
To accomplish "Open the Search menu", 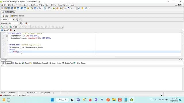I will coord(15,5).
